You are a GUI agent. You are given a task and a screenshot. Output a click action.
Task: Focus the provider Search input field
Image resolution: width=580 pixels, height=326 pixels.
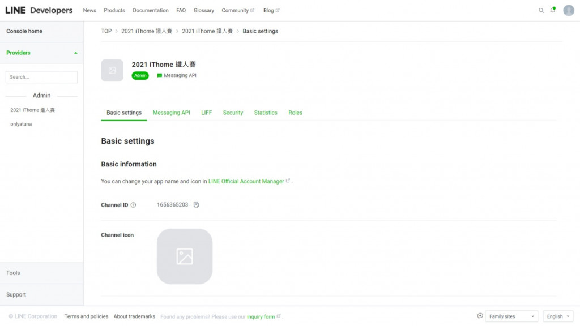pos(41,77)
